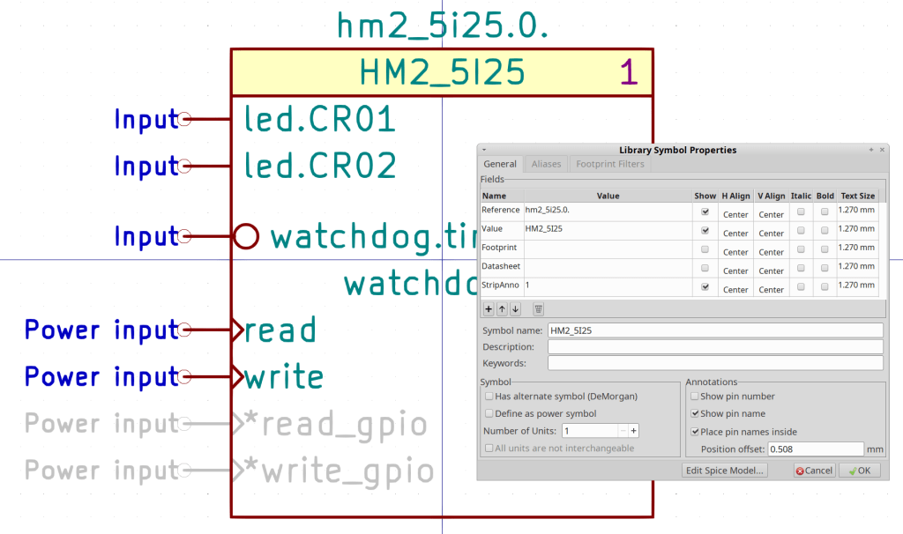
Task: Open the dialog window menu triangle icon
Action: point(483,150)
